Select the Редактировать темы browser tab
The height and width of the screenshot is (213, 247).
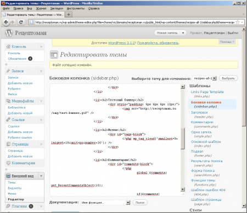(33, 15)
